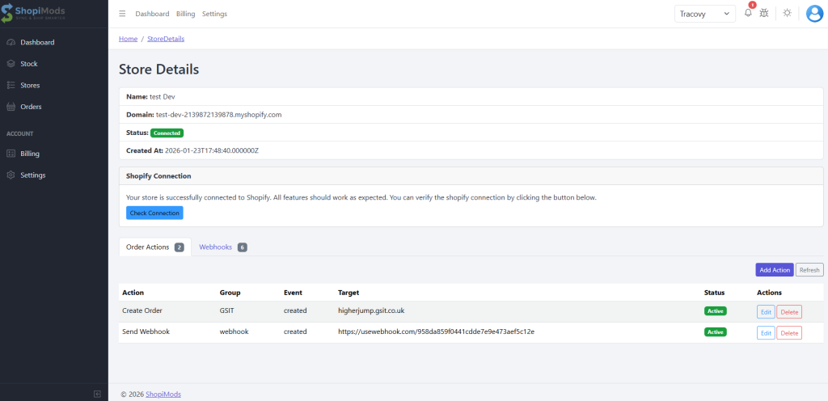Select the Order Actions tab
This screenshot has width=828, height=401.
pyautogui.click(x=154, y=247)
